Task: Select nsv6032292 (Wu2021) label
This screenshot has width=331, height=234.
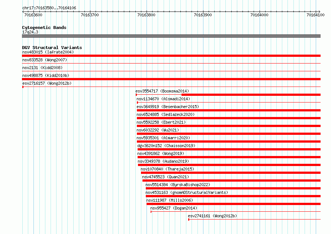Action: point(158,130)
